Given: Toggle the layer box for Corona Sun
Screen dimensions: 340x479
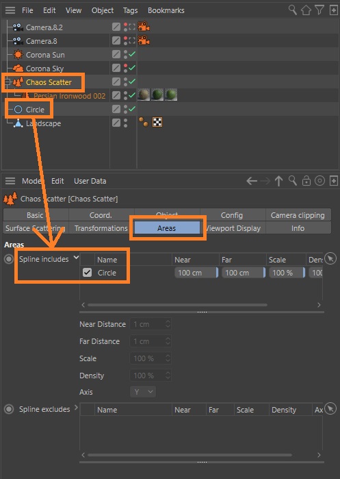Looking at the screenshot, I should (x=116, y=54).
